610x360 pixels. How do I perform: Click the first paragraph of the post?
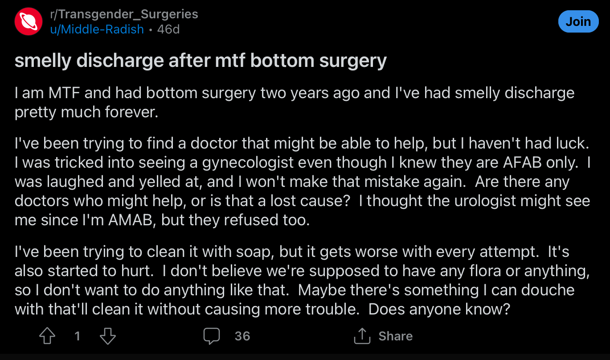tap(295, 102)
